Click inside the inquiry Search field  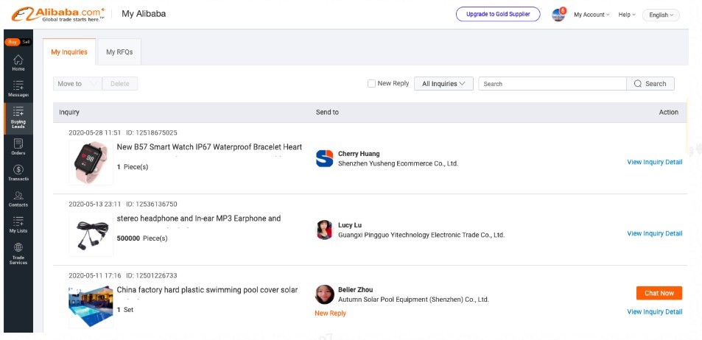(552, 84)
